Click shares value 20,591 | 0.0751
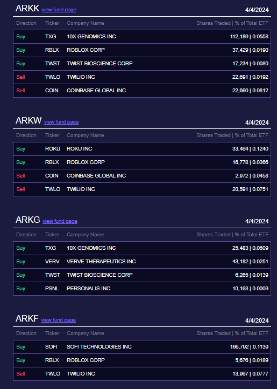The height and width of the screenshot is (389, 277). pos(250,189)
